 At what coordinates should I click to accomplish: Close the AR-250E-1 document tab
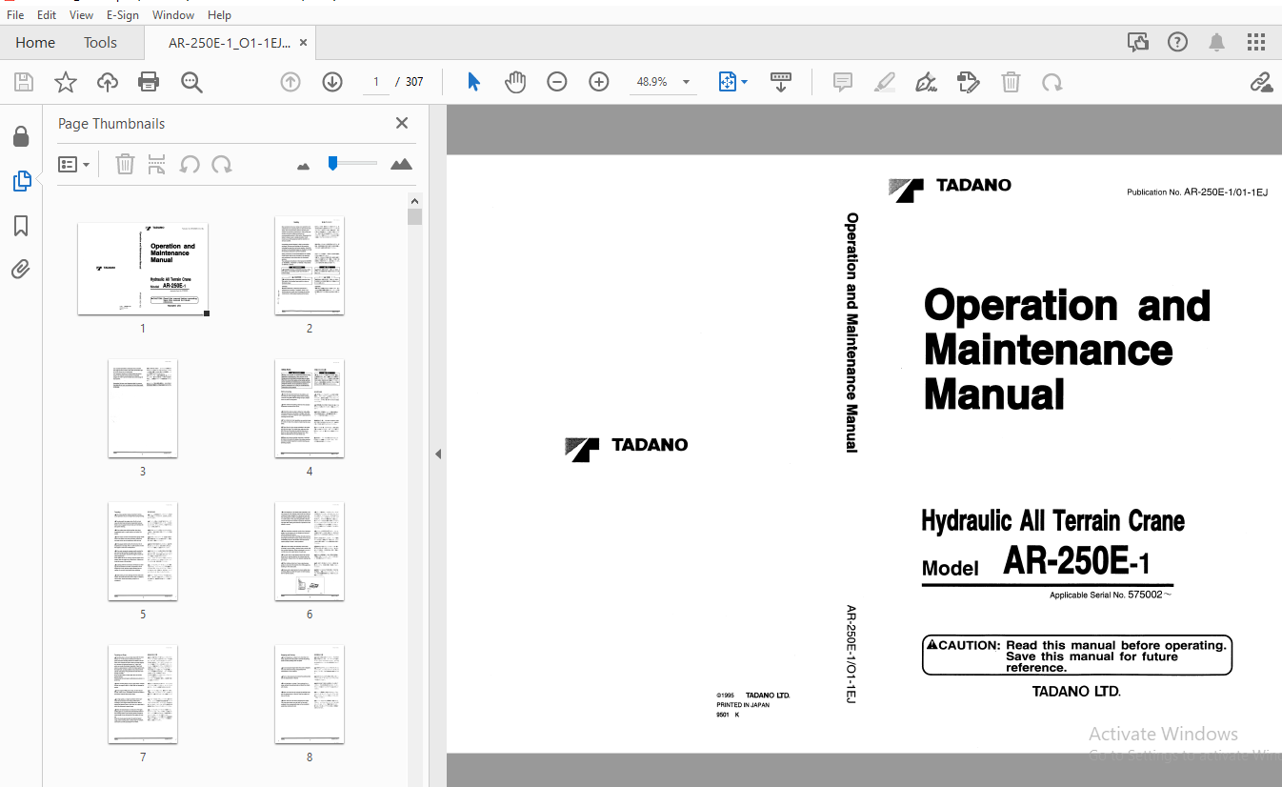303,42
